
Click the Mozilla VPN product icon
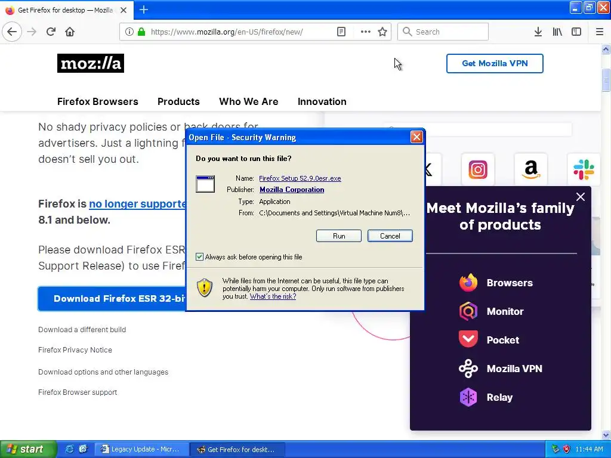[468, 369]
